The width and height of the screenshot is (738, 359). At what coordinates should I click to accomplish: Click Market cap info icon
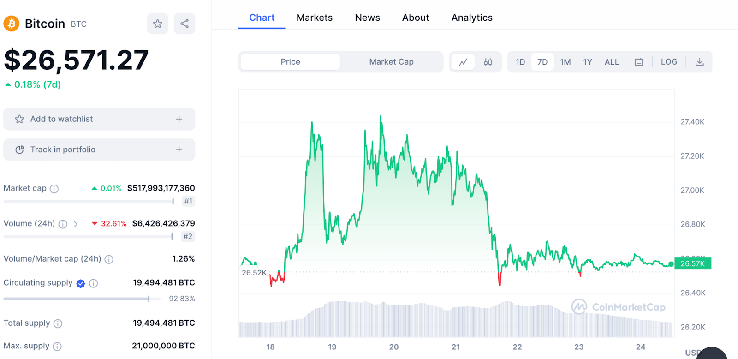[x=54, y=189]
